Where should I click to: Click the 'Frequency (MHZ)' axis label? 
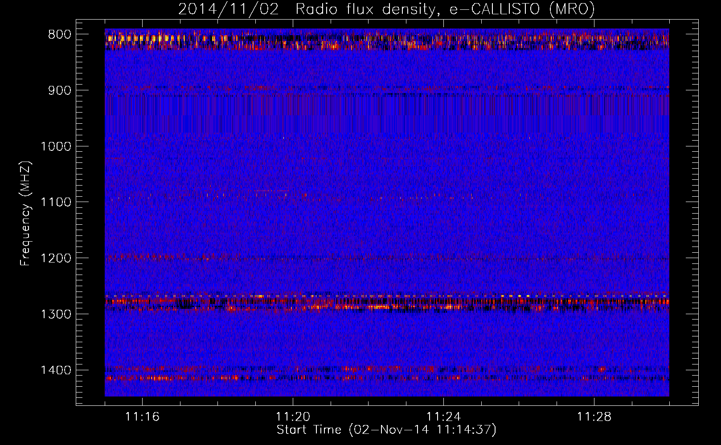(x=26, y=213)
